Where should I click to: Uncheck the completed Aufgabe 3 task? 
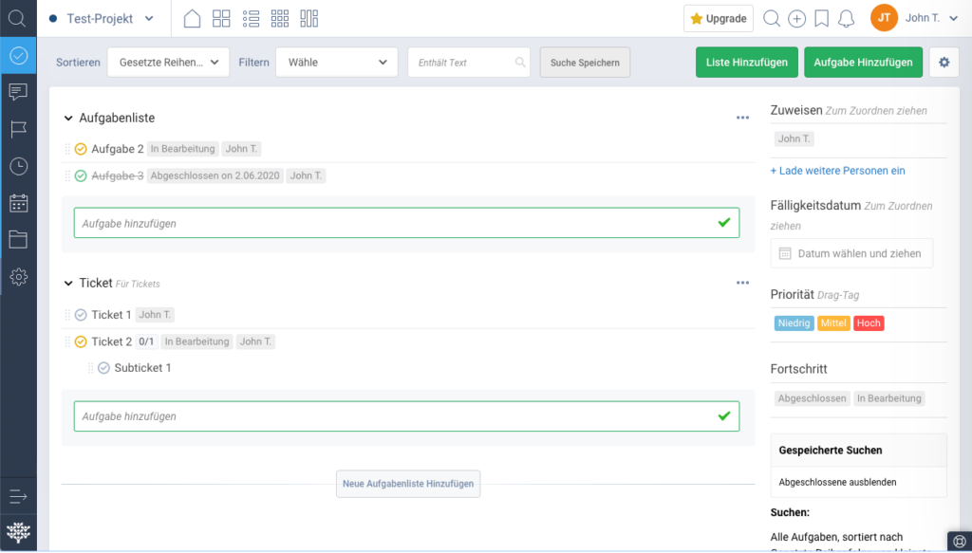coord(81,175)
